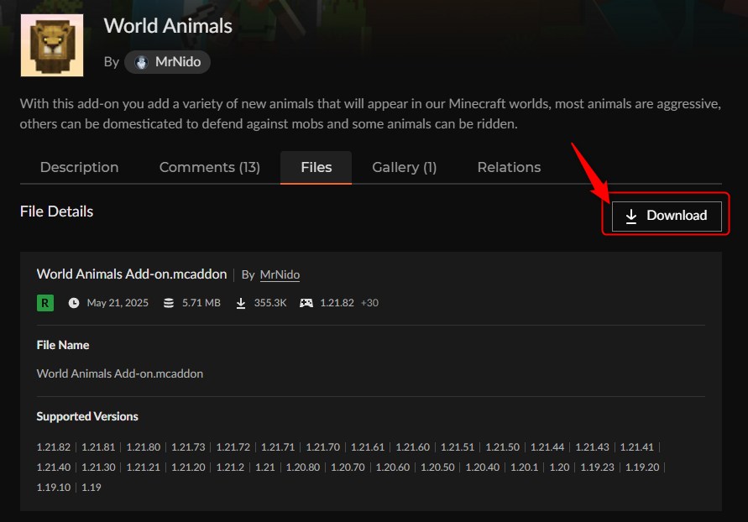Image resolution: width=748 pixels, height=522 pixels.
Task: Click the download count icon beside 355.3K
Action: click(x=241, y=303)
